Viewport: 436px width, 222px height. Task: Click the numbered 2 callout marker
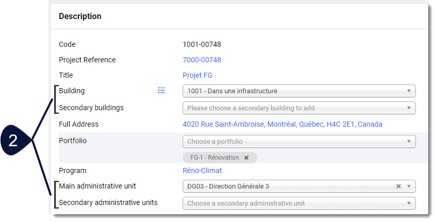tap(13, 141)
